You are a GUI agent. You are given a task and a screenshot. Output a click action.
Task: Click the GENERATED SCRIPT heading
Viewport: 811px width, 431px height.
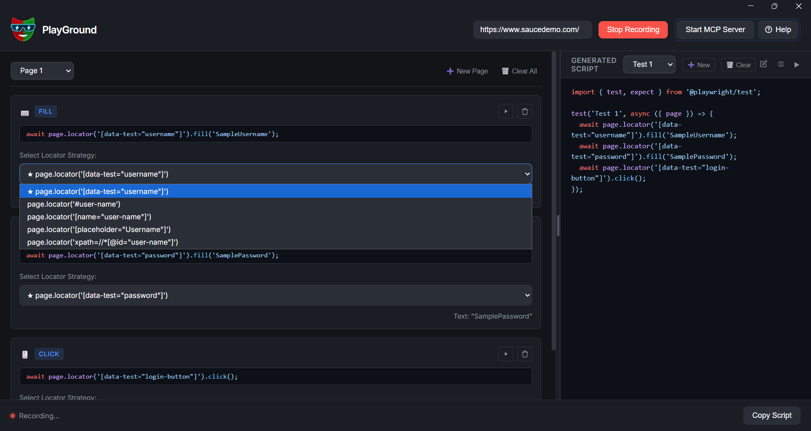click(x=593, y=65)
